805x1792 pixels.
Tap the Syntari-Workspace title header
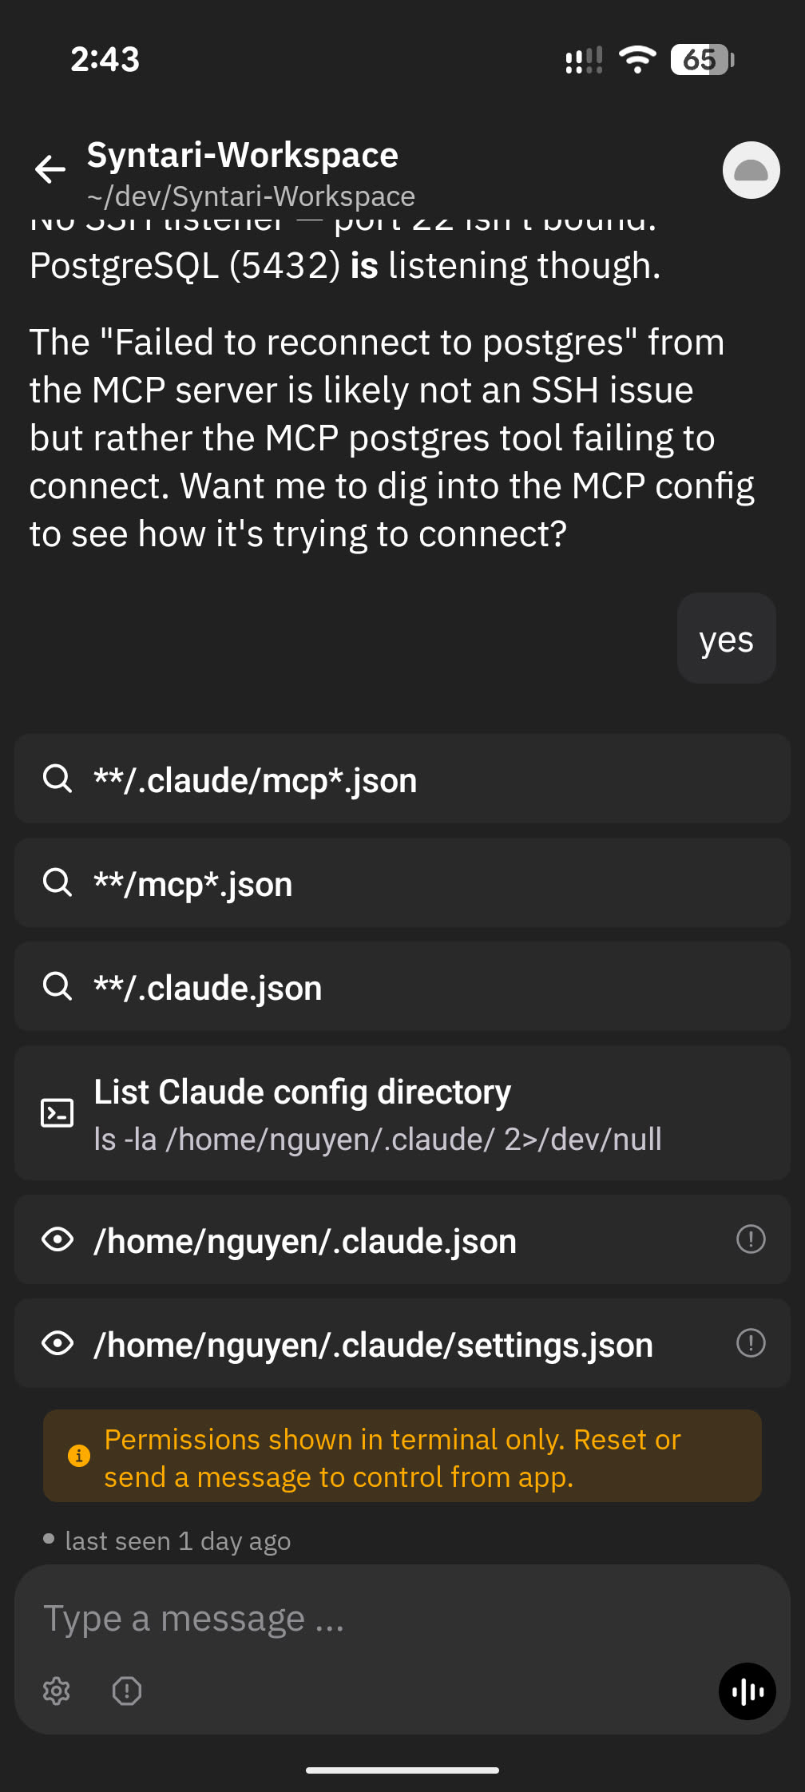(243, 156)
